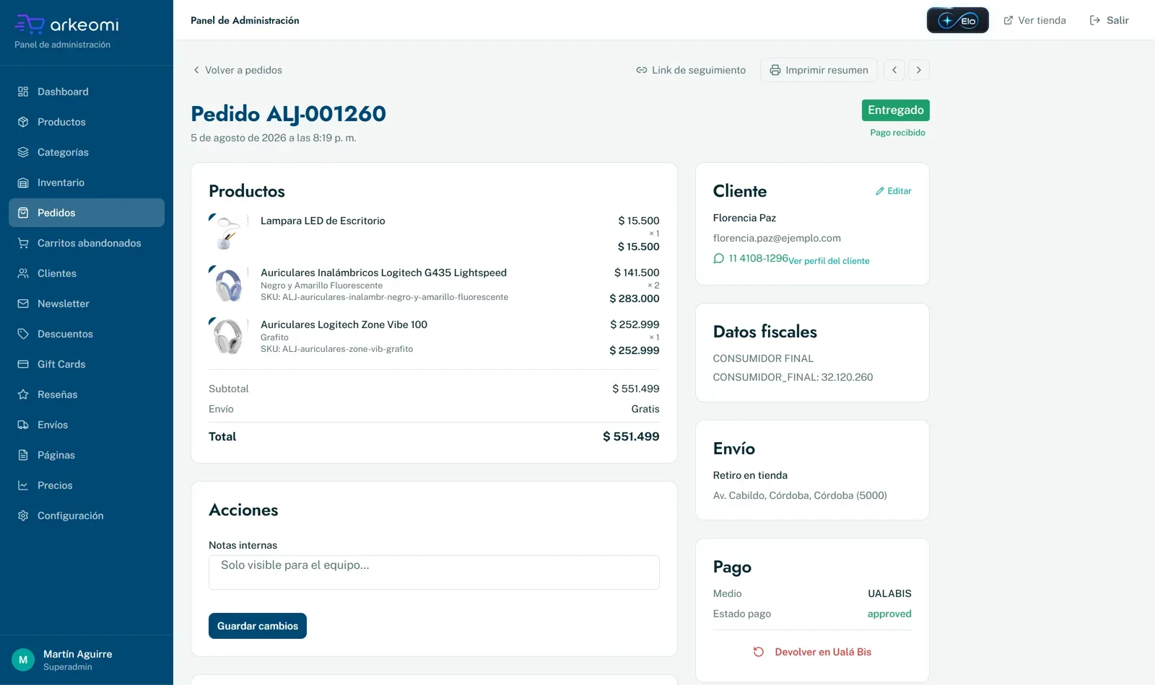The image size is (1155, 685).
Task: Focus the Notas internas text field
Action: pyautogui.click(x=434, y=573)
